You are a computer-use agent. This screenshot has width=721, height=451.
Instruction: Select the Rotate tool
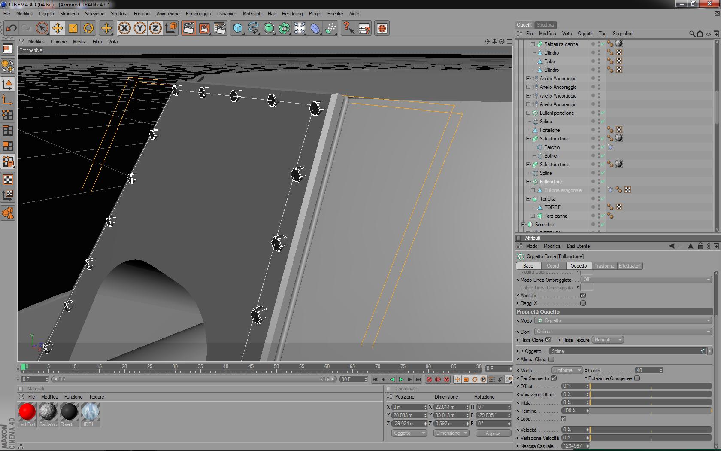pos(88,28)
